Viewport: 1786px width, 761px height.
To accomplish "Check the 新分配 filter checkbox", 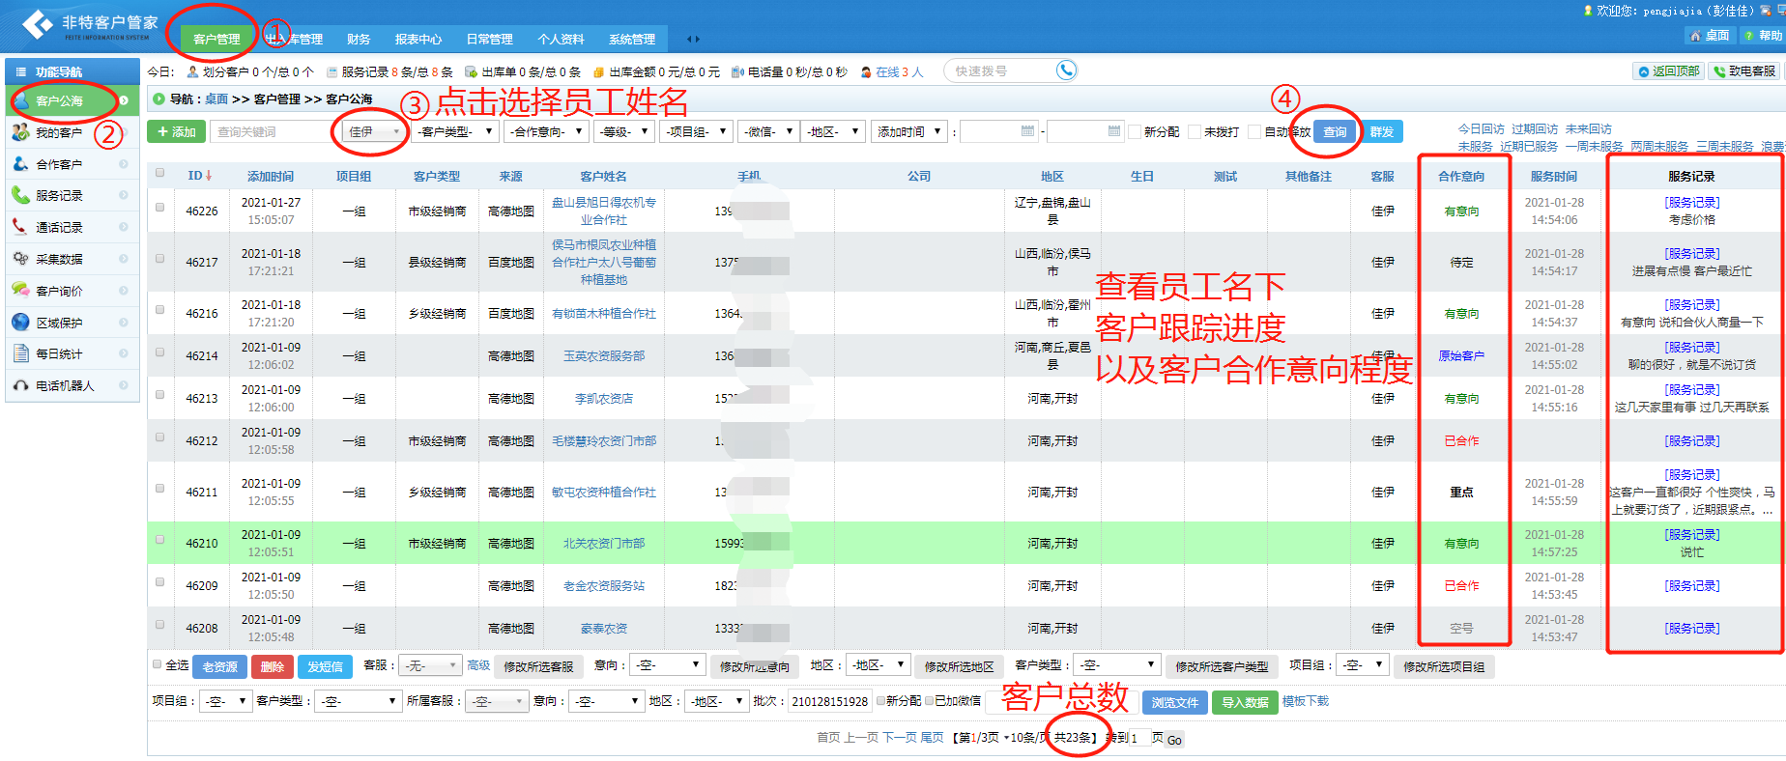I will coord(1135,131).
